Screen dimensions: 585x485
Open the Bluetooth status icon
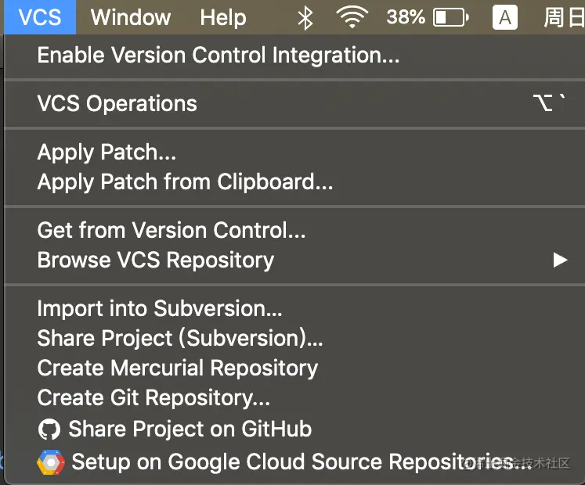click(305, 17)
